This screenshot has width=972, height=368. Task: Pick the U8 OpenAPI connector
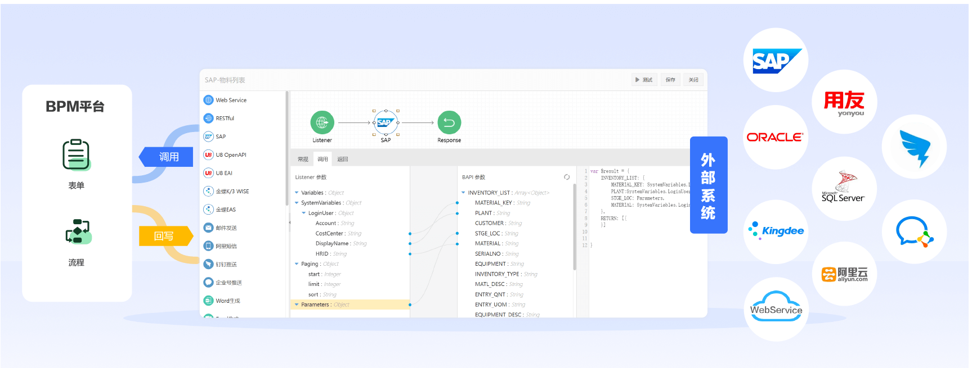coord(225,155)
